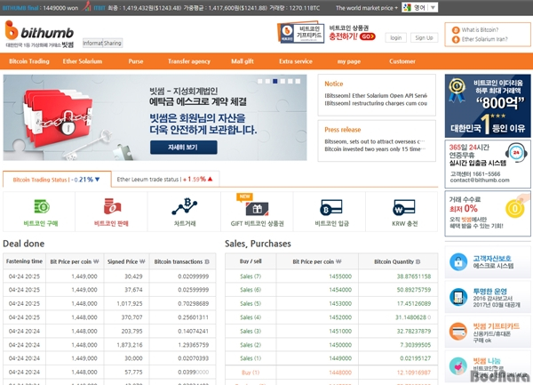Click the customer asset protection lock icon
This screenshot has height=385, width=533.
pyautogui.click(x=458, y=262)
